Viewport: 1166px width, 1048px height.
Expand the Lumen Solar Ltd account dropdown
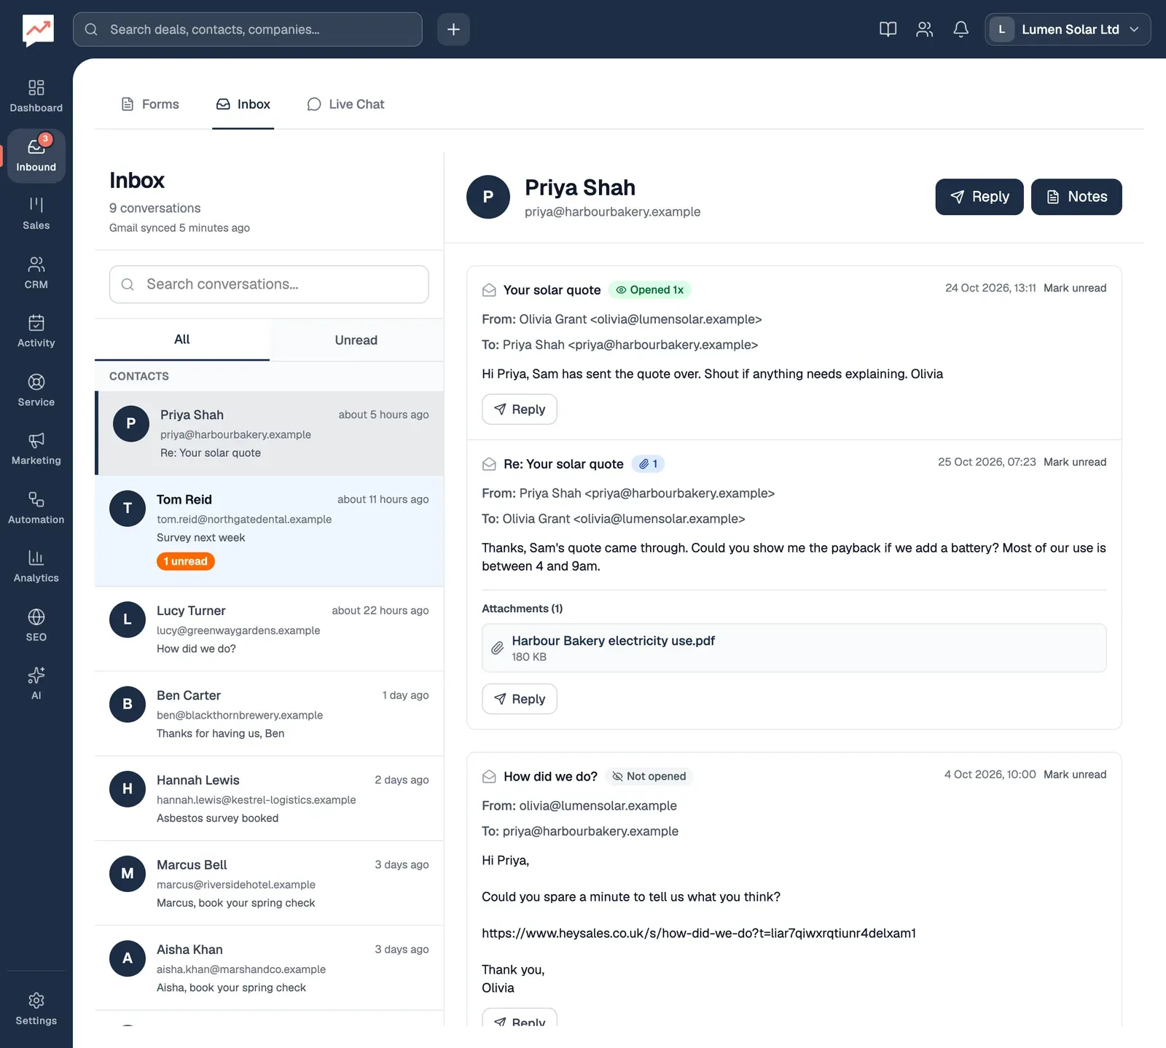click(x=1068, y=29)
